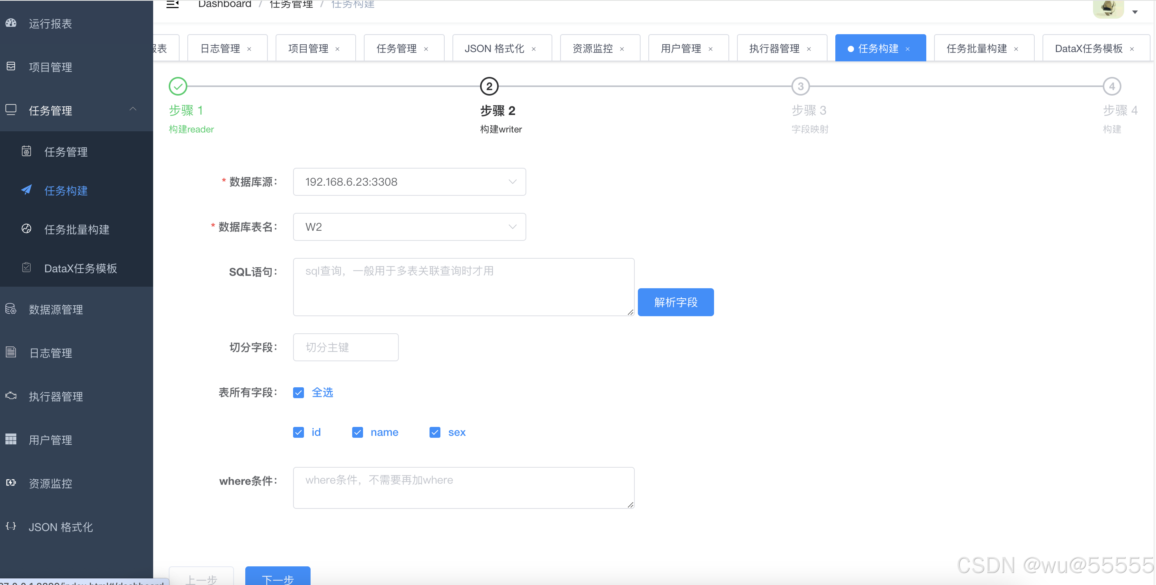This screenshot has width=1156, height=585.
Task: Click the DataX任务模板 clipboard icon
Action: coord(26,268)
